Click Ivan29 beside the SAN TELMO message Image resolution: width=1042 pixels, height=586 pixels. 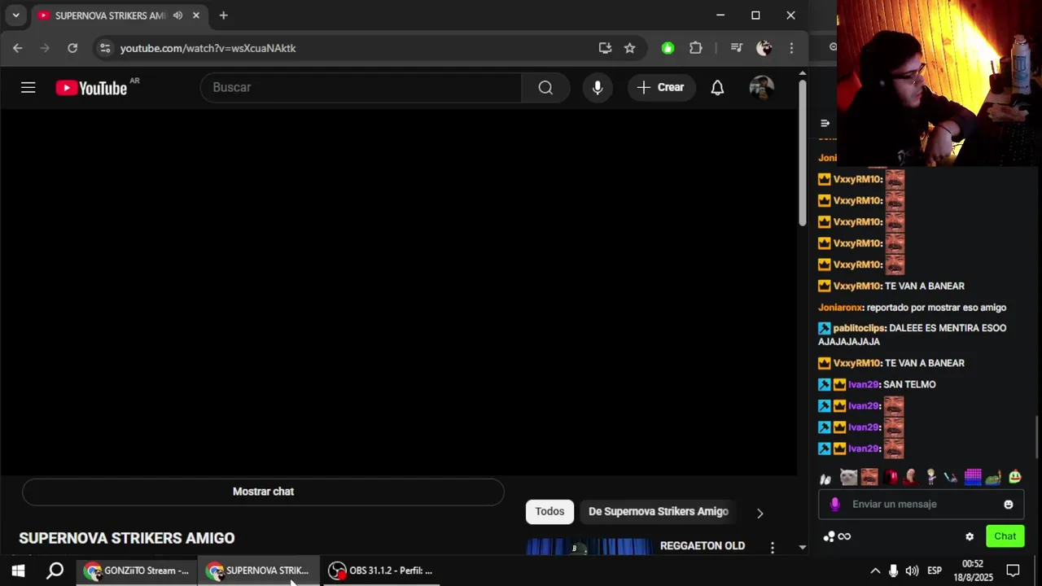pyautogui.click(x=864, y=384)
